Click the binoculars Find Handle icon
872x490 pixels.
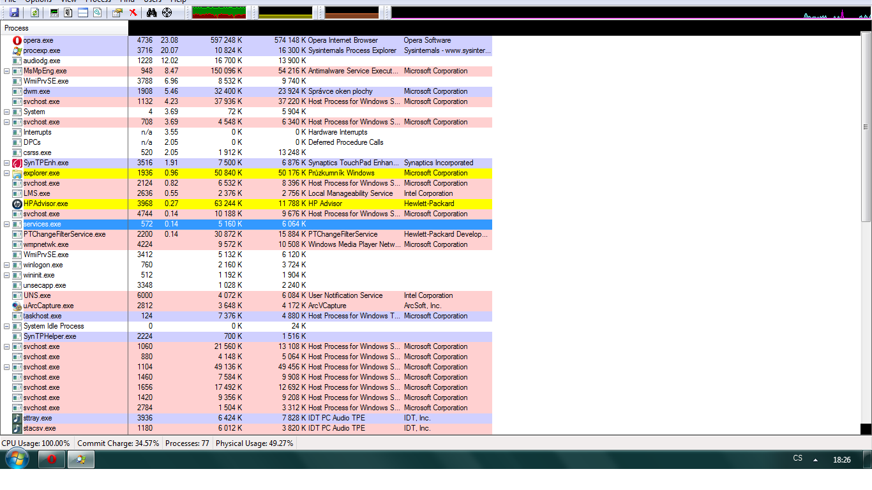click(x=152, y=13)
